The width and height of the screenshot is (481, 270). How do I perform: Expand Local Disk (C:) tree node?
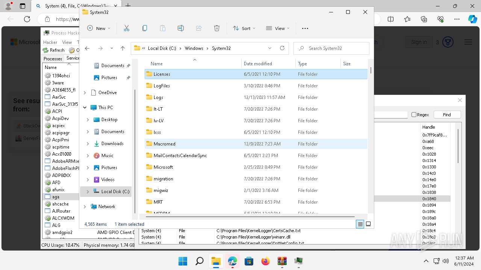tap(88, 192)
